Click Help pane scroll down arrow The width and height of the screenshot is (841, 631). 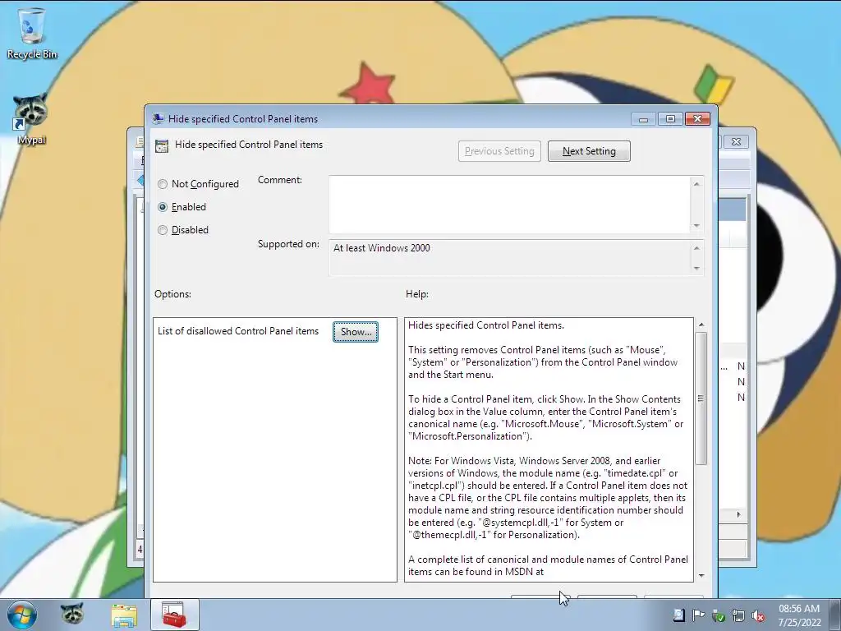pyautogui.click(x=701, y=576)
